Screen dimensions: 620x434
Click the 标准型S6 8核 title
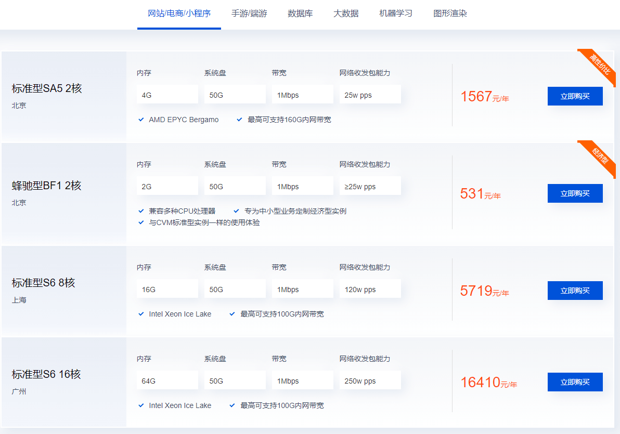click(43, 283)
